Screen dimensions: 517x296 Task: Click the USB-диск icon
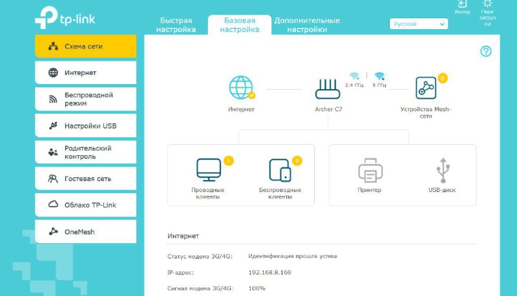point(443,170)
